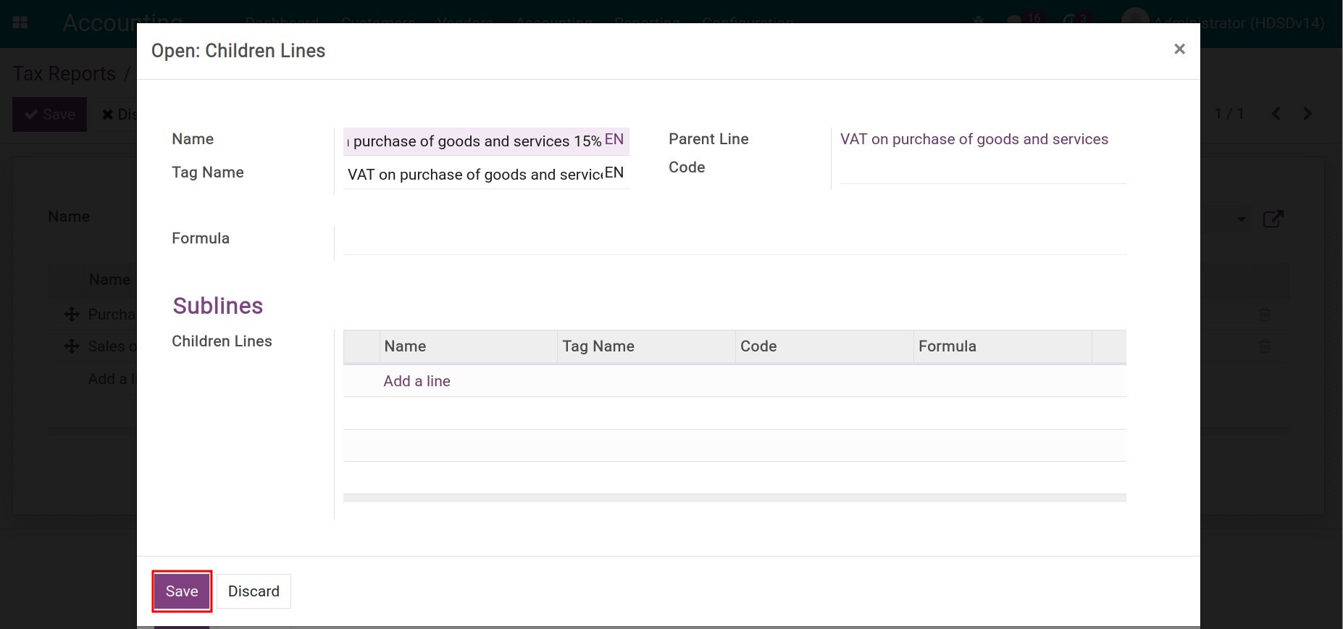The image size is (1343, 629).
Task: Click the Save button in the background Tax Reports form
Action: click(49, 114)
